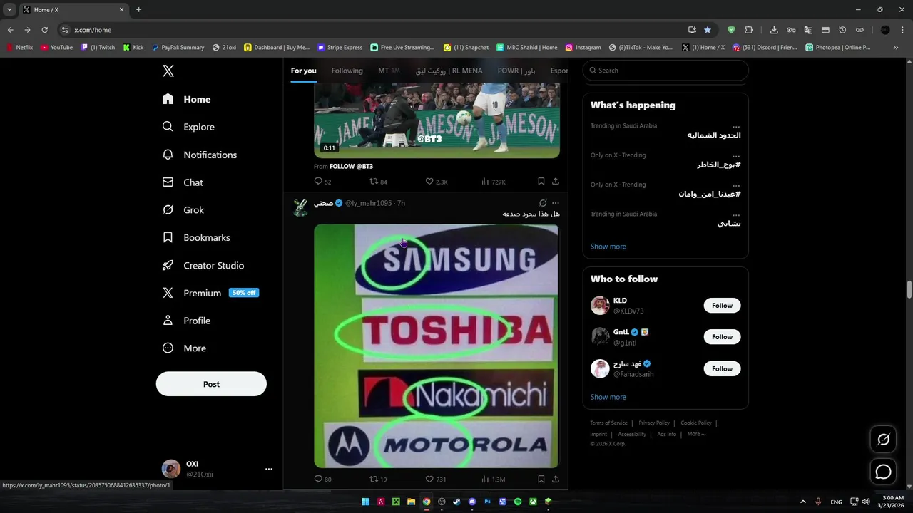
Task: Follow فهد سارح account
Action: pos(722,368)
